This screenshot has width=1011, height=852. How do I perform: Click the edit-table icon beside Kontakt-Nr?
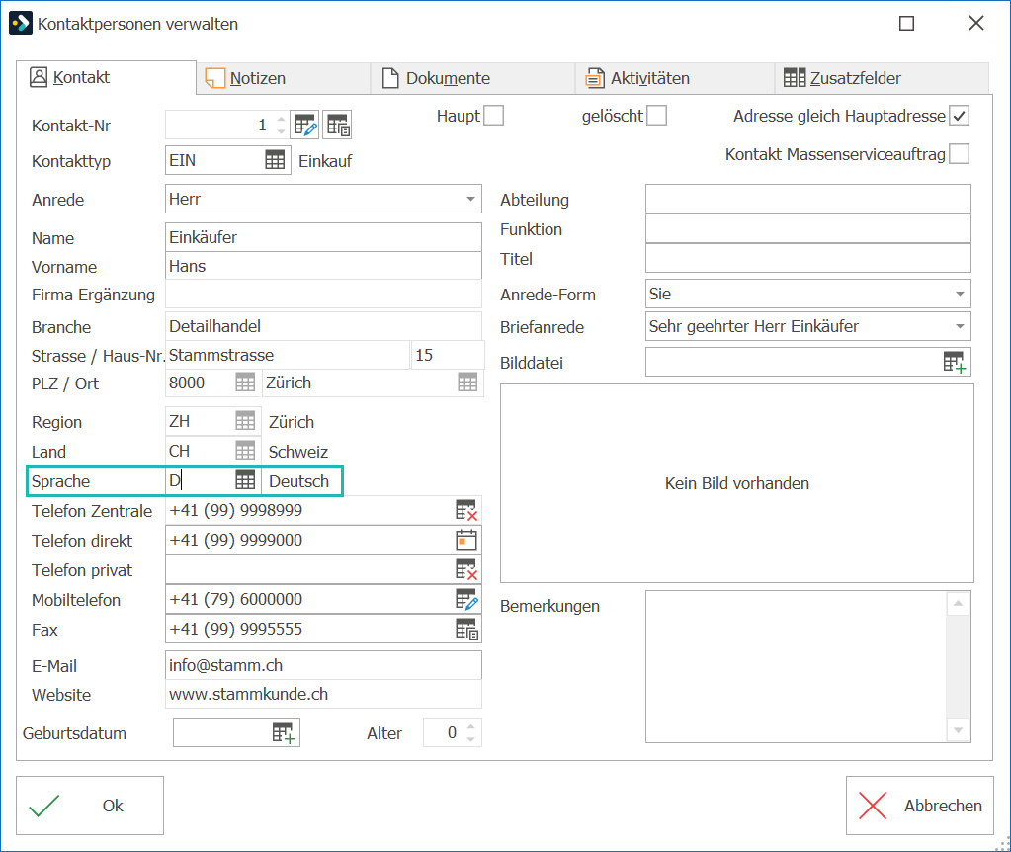[x=305, y=125]
